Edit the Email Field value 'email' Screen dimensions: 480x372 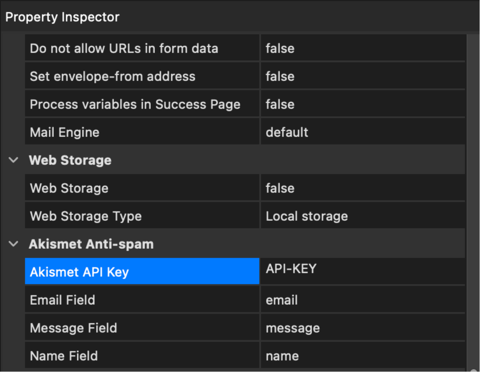pos(362,300)
